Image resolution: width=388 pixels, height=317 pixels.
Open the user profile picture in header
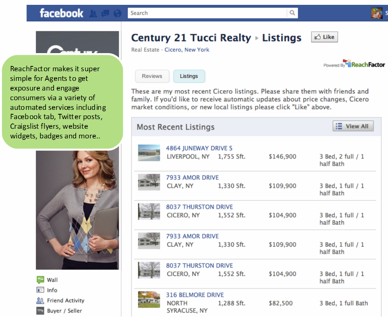click(377, 13)
